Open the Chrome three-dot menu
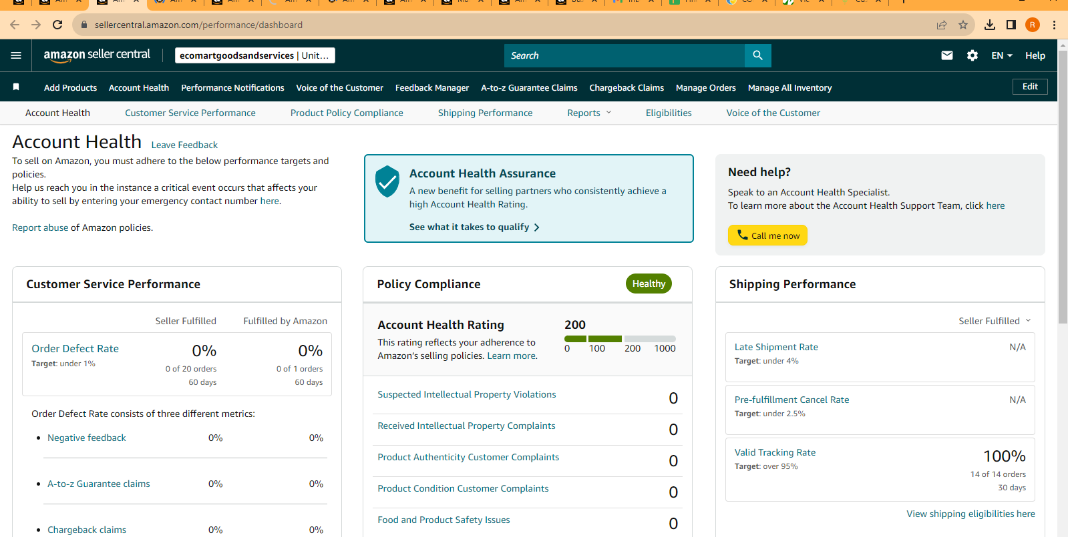1068x537 pixels. click(x=1054, y=25)
